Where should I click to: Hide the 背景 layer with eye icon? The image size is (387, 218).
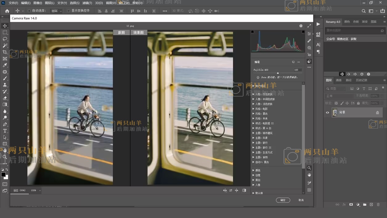[x=328, y=113]
